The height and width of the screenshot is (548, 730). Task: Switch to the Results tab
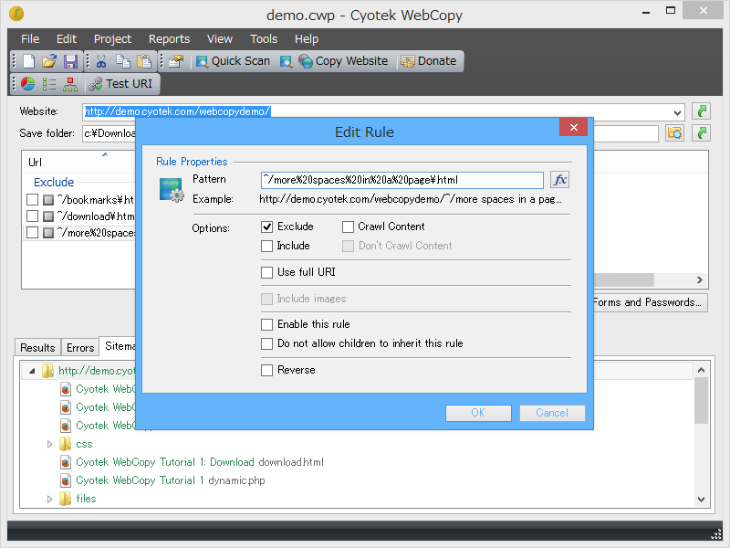pos(37,348)
